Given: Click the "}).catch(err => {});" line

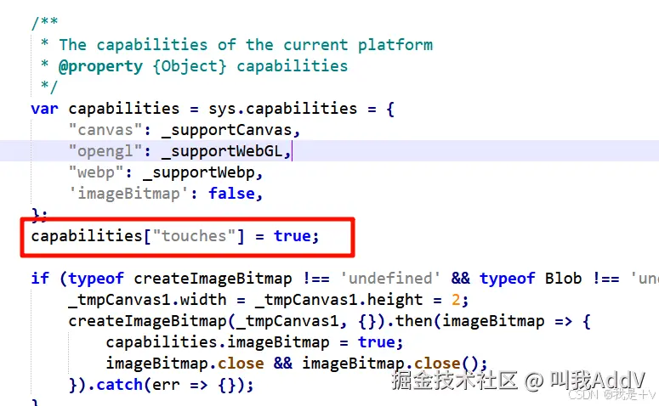Looking at the screenshot, I should (162, 385).
